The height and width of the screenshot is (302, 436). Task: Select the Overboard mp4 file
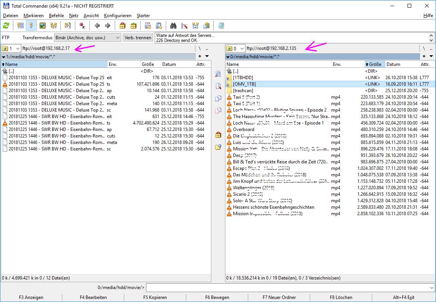coord(330,129)
